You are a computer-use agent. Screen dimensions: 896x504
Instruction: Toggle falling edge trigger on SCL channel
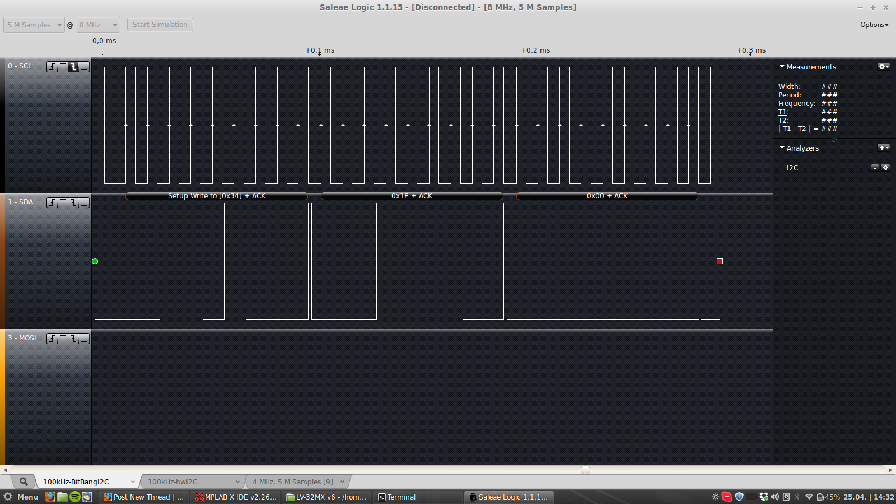coord(73,67)
